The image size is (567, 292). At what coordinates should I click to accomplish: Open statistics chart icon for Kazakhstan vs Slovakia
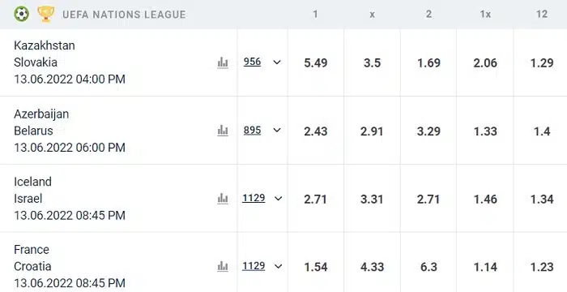(223, 62)
